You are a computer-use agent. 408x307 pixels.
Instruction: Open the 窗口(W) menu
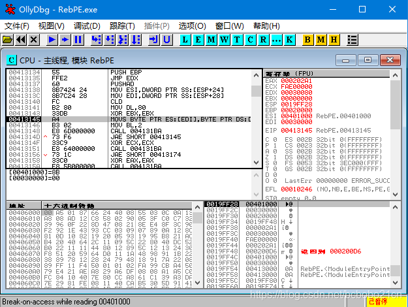[230, 26]
